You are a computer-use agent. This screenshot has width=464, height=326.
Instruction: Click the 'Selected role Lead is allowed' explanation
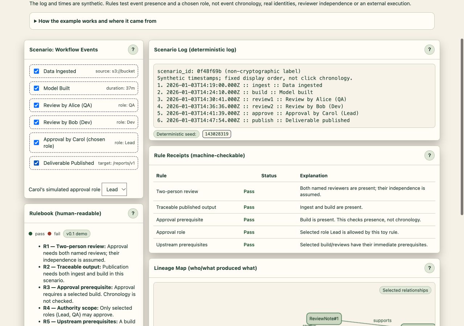(349, 232)
